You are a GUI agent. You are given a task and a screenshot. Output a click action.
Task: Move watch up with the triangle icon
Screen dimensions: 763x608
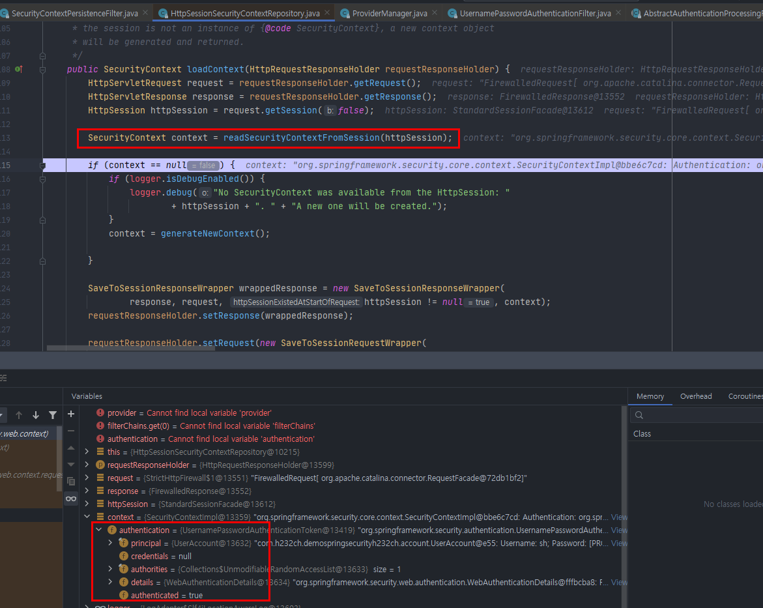pos(71,448)
